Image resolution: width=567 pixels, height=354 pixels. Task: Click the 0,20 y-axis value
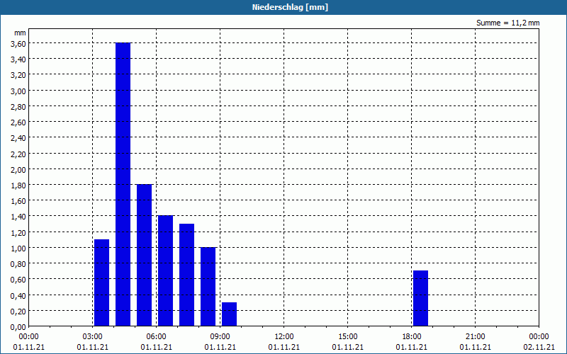tap(18, 311)
